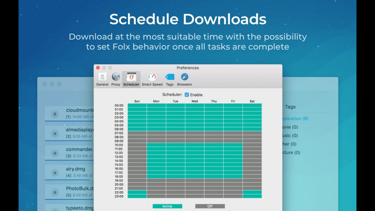Select the Other (0) tag in Folx window

[x=289, y=144]
